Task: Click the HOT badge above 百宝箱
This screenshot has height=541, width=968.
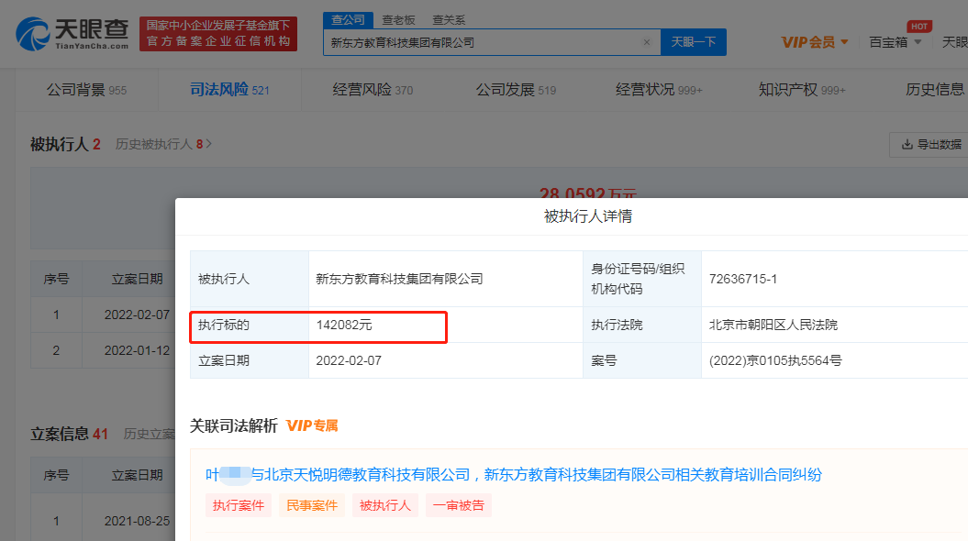Action: pos(918,26)
